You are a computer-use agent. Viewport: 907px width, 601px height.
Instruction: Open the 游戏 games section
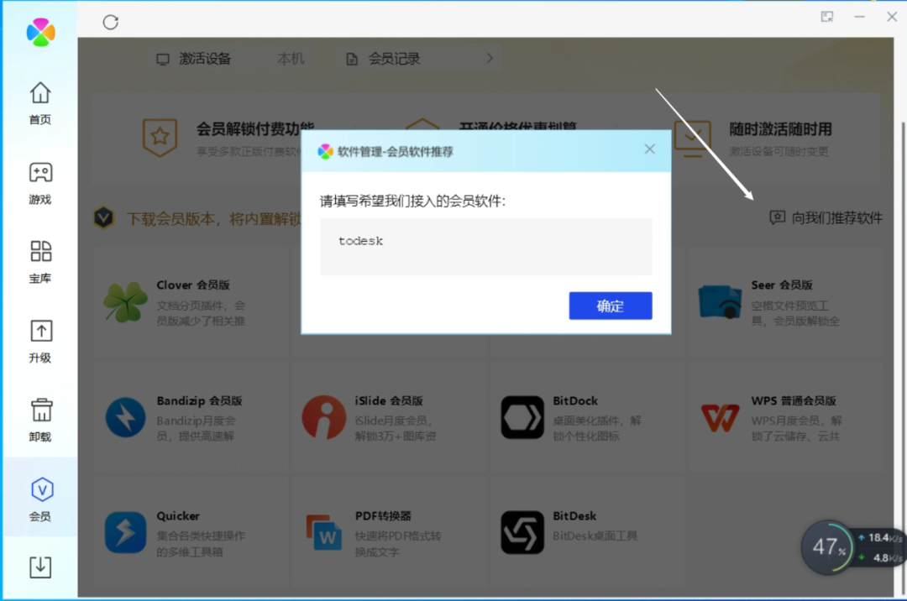coord(40,183)
